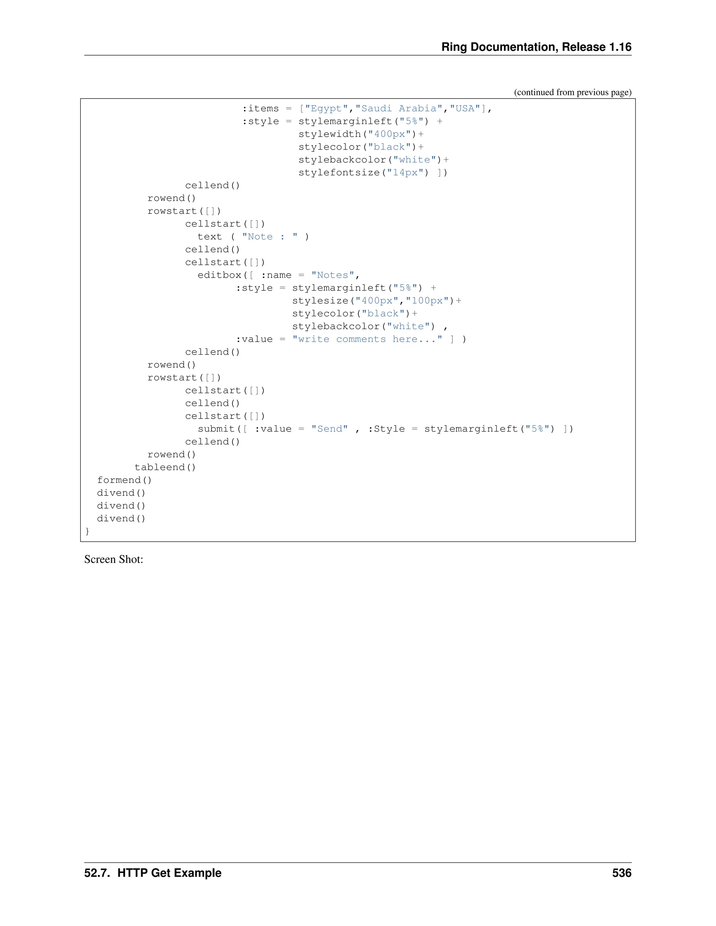The width and height of the screenshot is (716, 926).
Task: Click the first rowstart([]) line
Action: pos(184,211)
